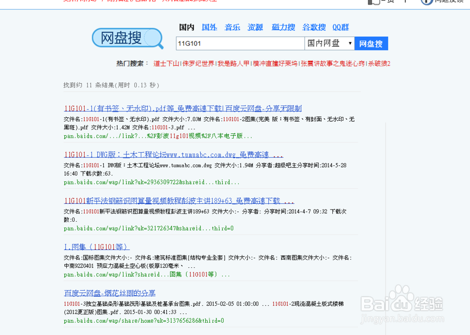470x335 pixels.
Task: Switch to 磁力搜 tab
Action: 283,27
